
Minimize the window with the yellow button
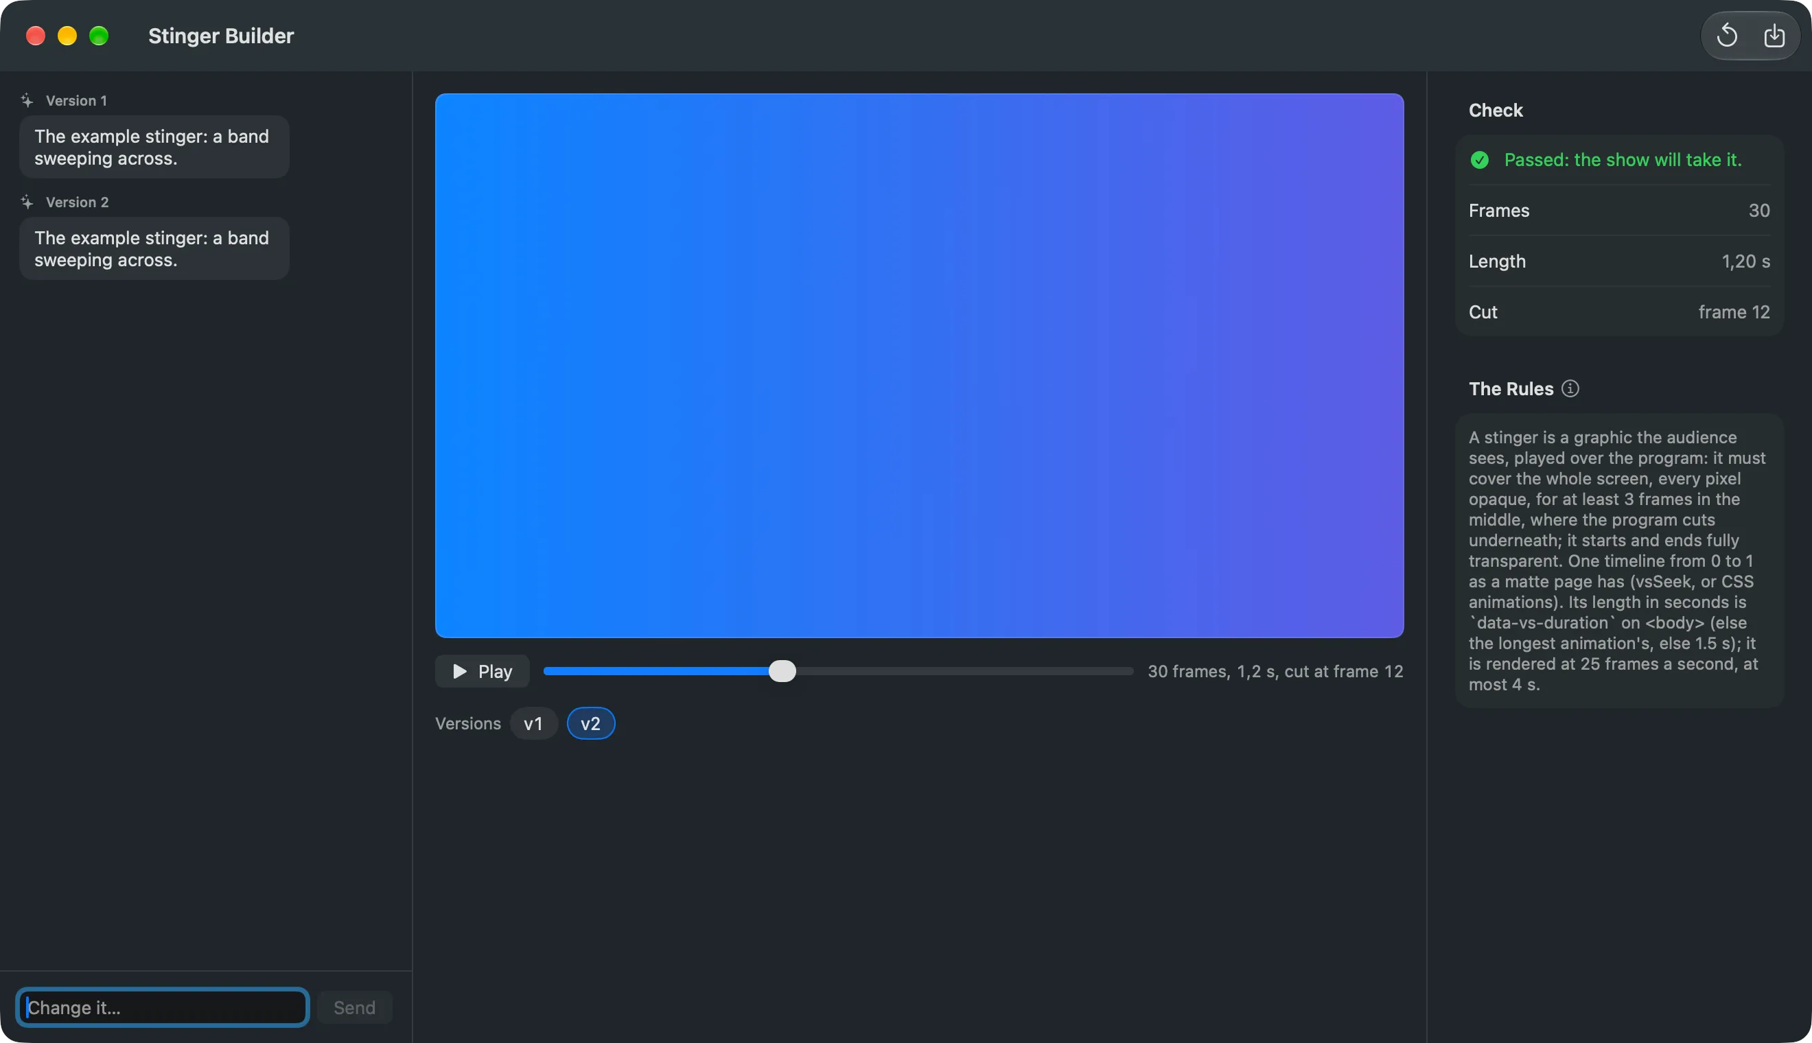(67, 36)
